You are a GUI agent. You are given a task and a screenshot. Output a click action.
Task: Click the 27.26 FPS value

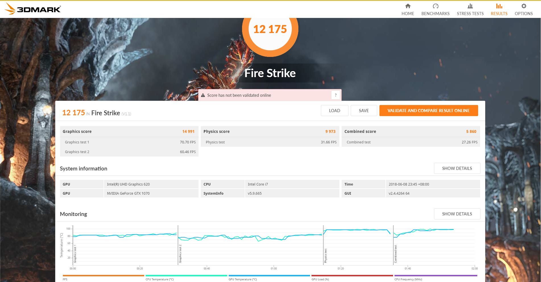[470, 142]
